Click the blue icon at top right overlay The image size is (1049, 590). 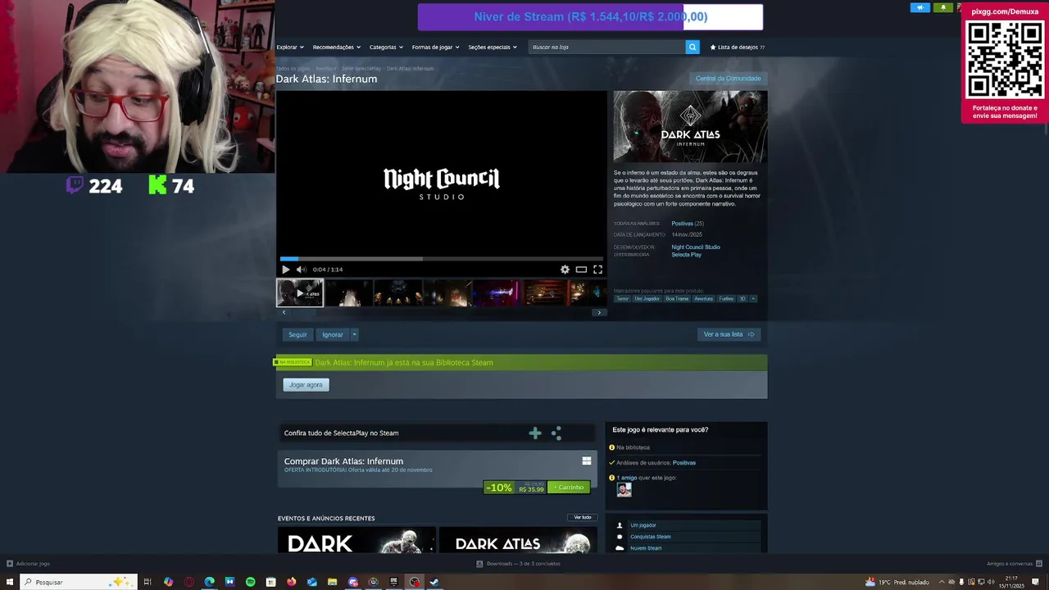[920, 7]
